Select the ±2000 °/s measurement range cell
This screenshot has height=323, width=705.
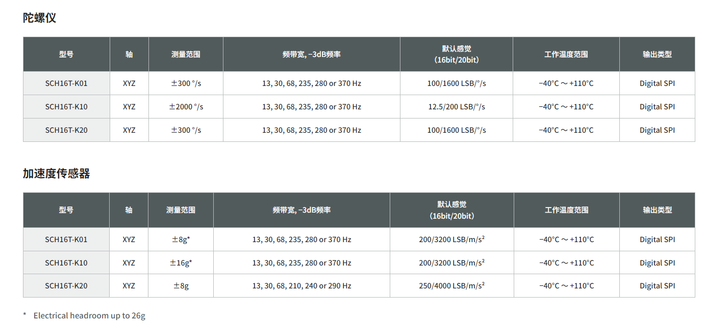pos(186,107)
